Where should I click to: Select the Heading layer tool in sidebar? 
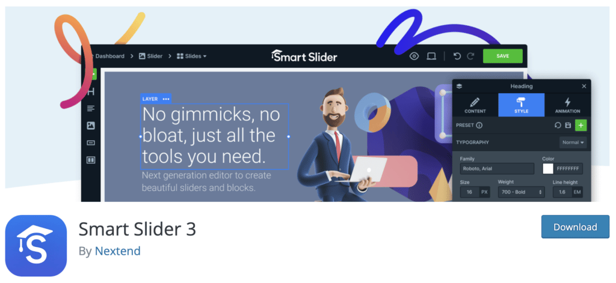tap(91, 92)
